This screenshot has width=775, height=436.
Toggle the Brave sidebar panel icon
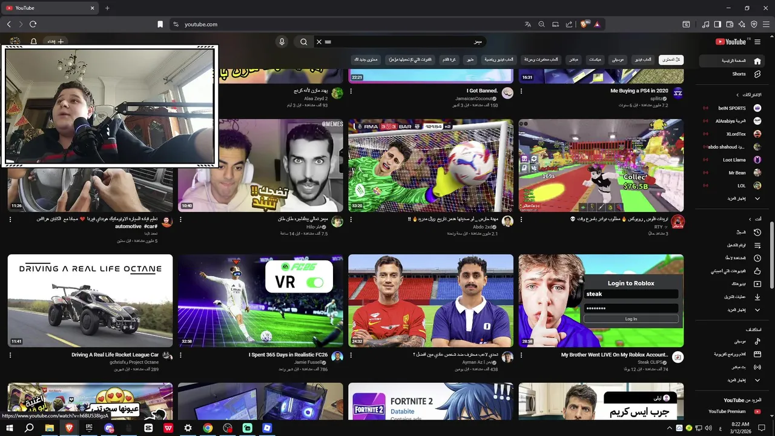tap(717, 24)
